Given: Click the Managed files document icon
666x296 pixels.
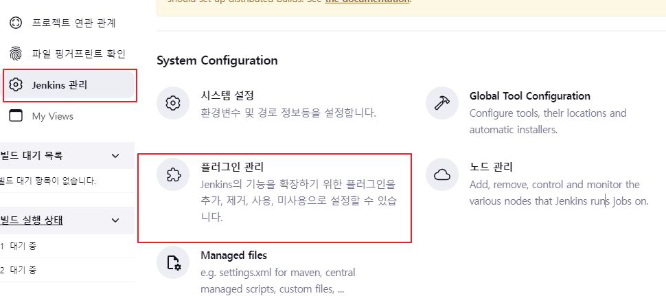Looking at the screenshot, I should click(173, 262).
